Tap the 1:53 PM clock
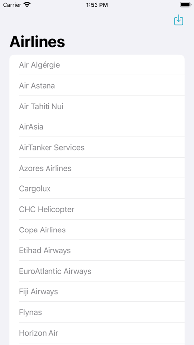Screen dimensions: 194x345 tap(97, 5)
